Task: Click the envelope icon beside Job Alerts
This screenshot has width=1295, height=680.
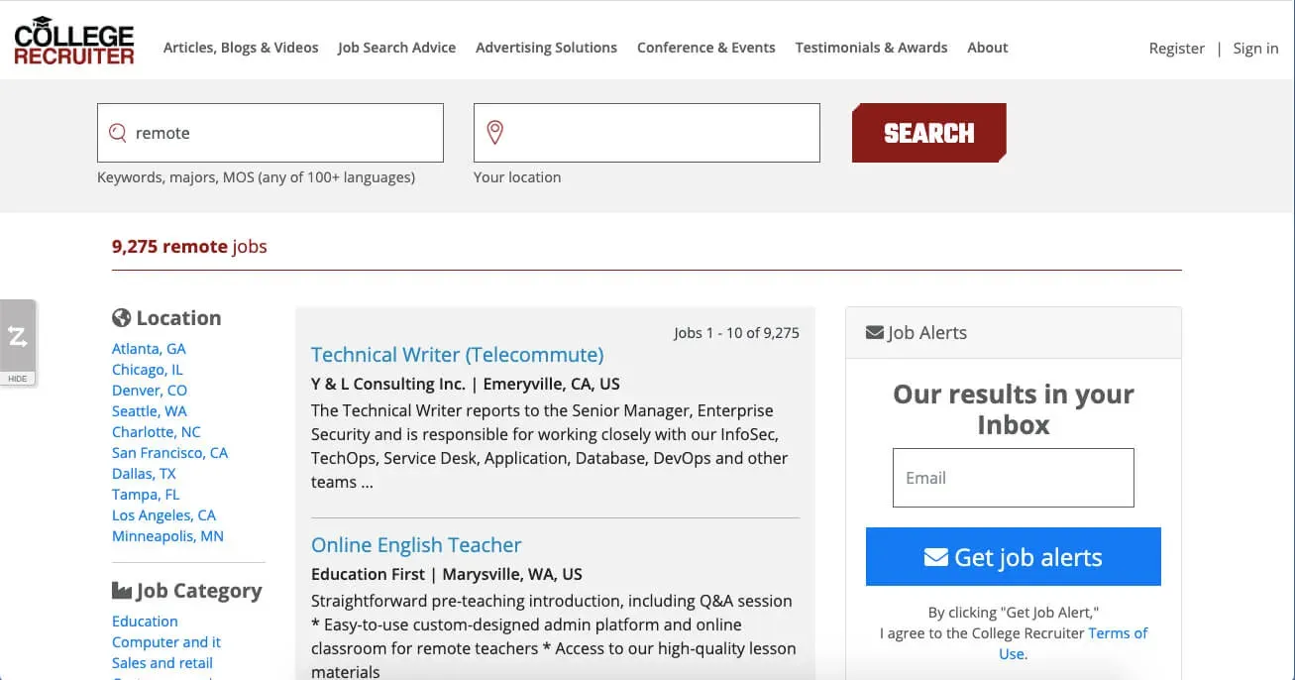Action: [x=875, y=333]
